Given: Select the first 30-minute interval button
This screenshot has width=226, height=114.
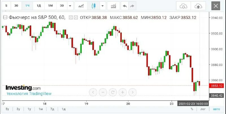Looking at the screenshot, I should click(x=16, y=6).
